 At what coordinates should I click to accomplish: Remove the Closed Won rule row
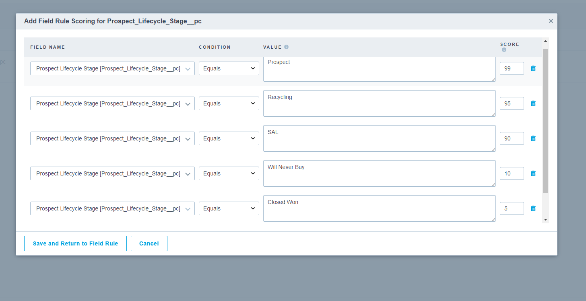pos(533,208)
